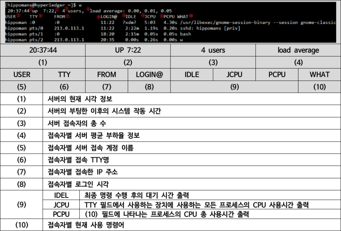Click '접속자별 서버 접속 계정 이름'
This screenshot has width=341, height=231.
(91, 148)
